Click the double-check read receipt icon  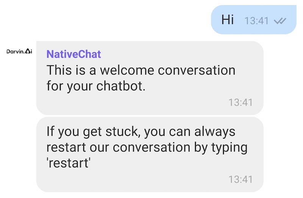pos(280,21)
